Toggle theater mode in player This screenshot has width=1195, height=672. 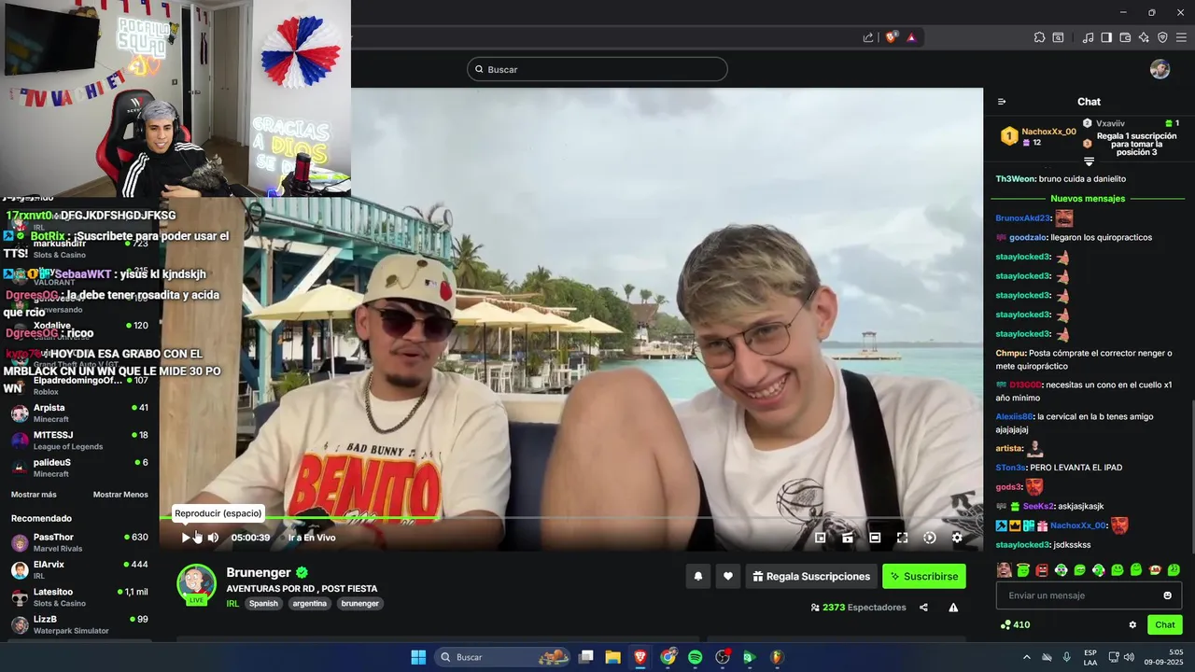(875, 538)
